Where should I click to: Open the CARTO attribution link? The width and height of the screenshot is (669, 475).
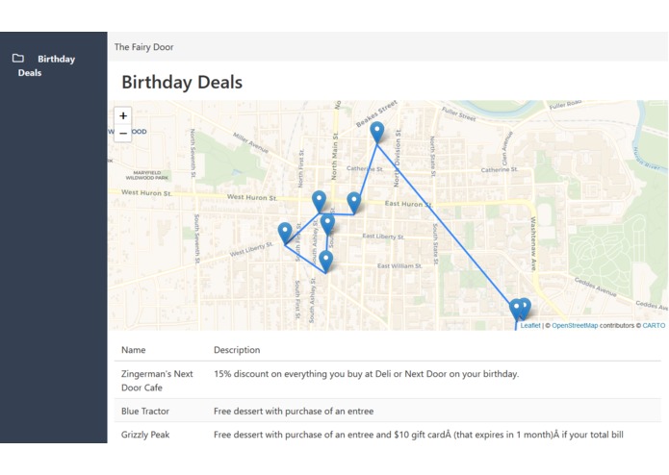(x=654, y=325)
